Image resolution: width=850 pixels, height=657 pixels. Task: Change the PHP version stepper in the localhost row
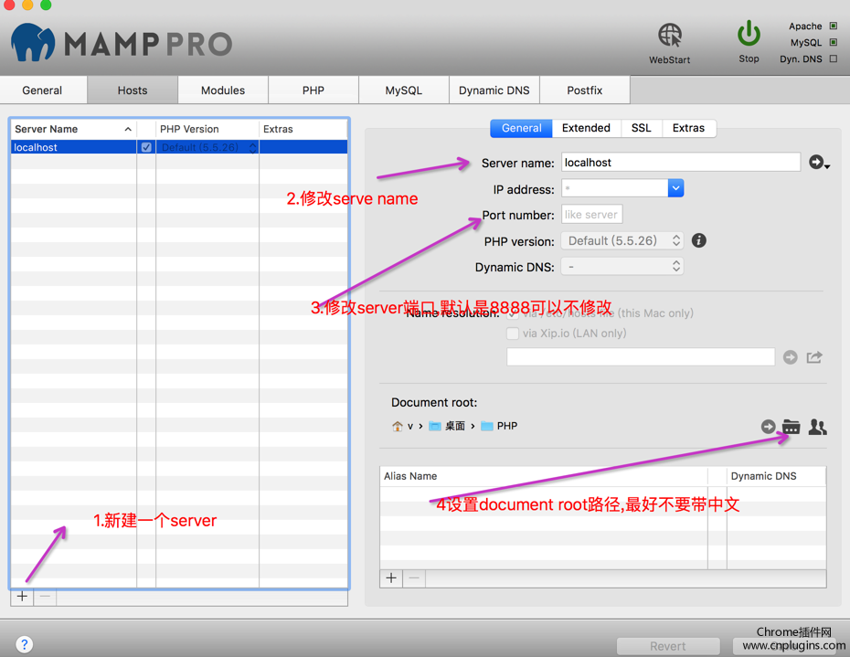pos(252,147)
